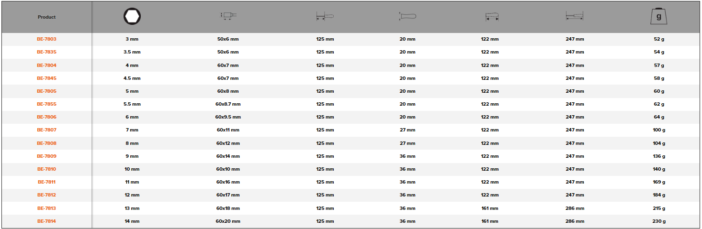Open product link BE-7807
702x229 pixels.
[x=46, y=130]
